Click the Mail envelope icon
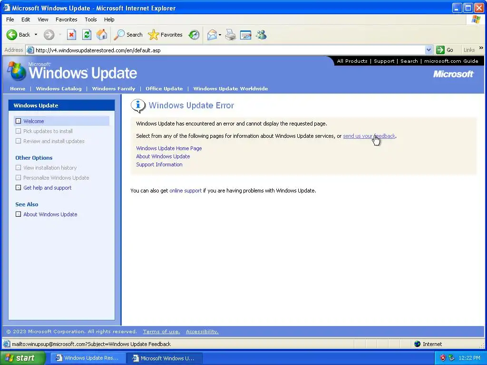Screen dimensions: 487x365 (212, 35)
